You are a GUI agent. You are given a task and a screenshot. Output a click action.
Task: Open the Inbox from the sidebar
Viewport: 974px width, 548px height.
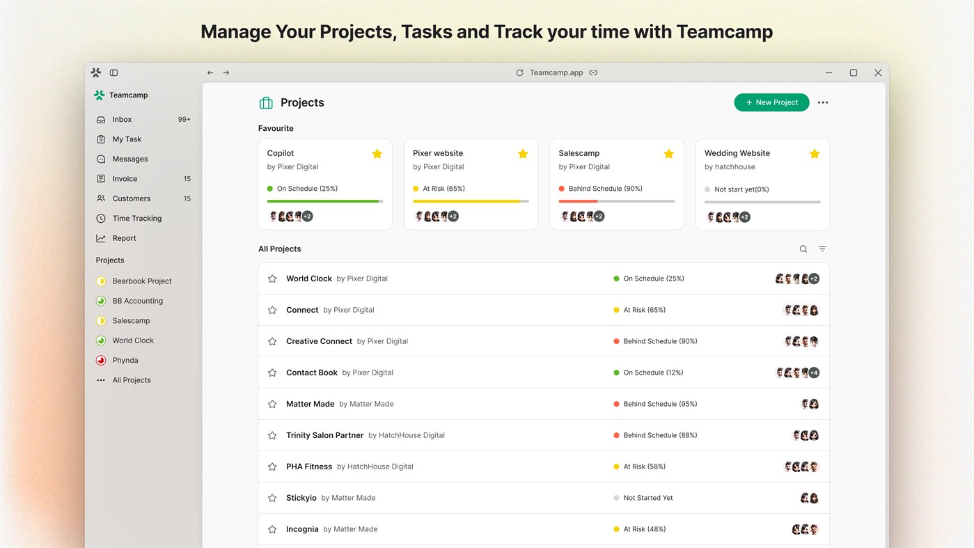tap(121, 119)
